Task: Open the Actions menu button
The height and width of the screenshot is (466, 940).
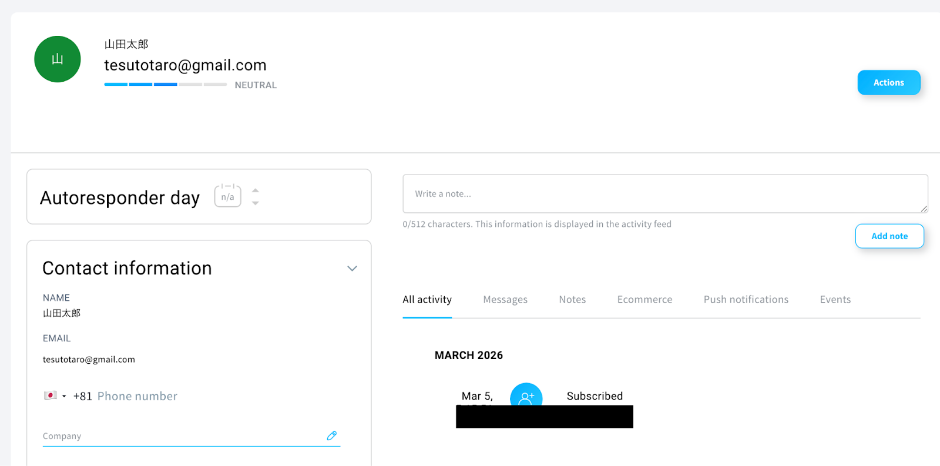Action: coord(888,83)
